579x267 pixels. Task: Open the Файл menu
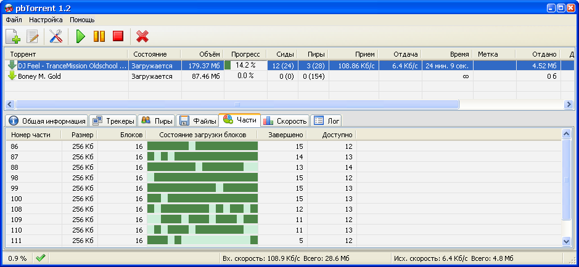[x=14, y=20]
